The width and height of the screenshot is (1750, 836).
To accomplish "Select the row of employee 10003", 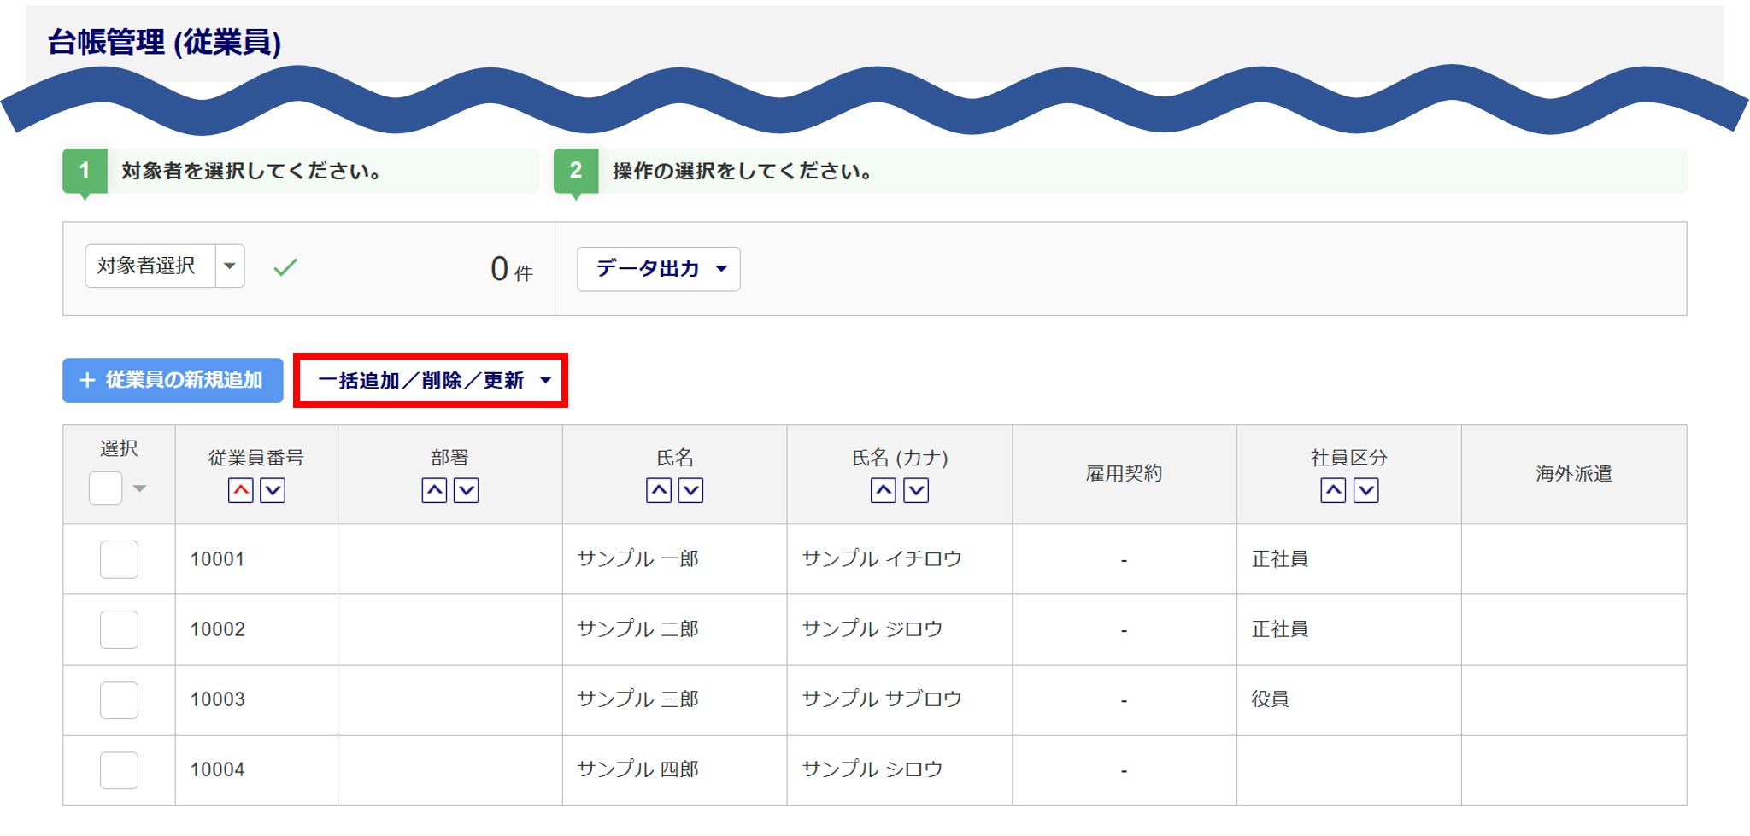I will pos(119,700).
